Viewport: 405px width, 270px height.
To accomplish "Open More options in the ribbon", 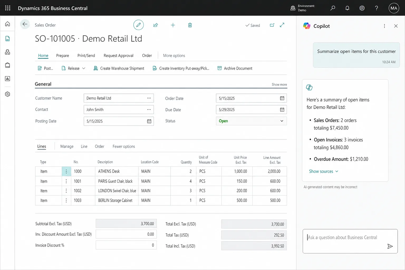I will point(174,55).
